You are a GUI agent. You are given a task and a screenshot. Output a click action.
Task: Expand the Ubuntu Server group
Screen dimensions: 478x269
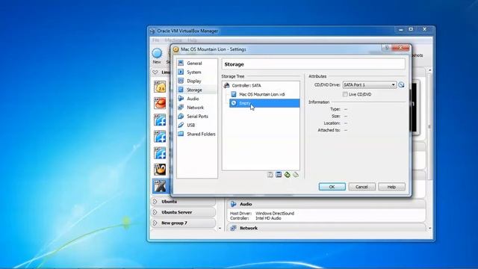tap(155, 212)
